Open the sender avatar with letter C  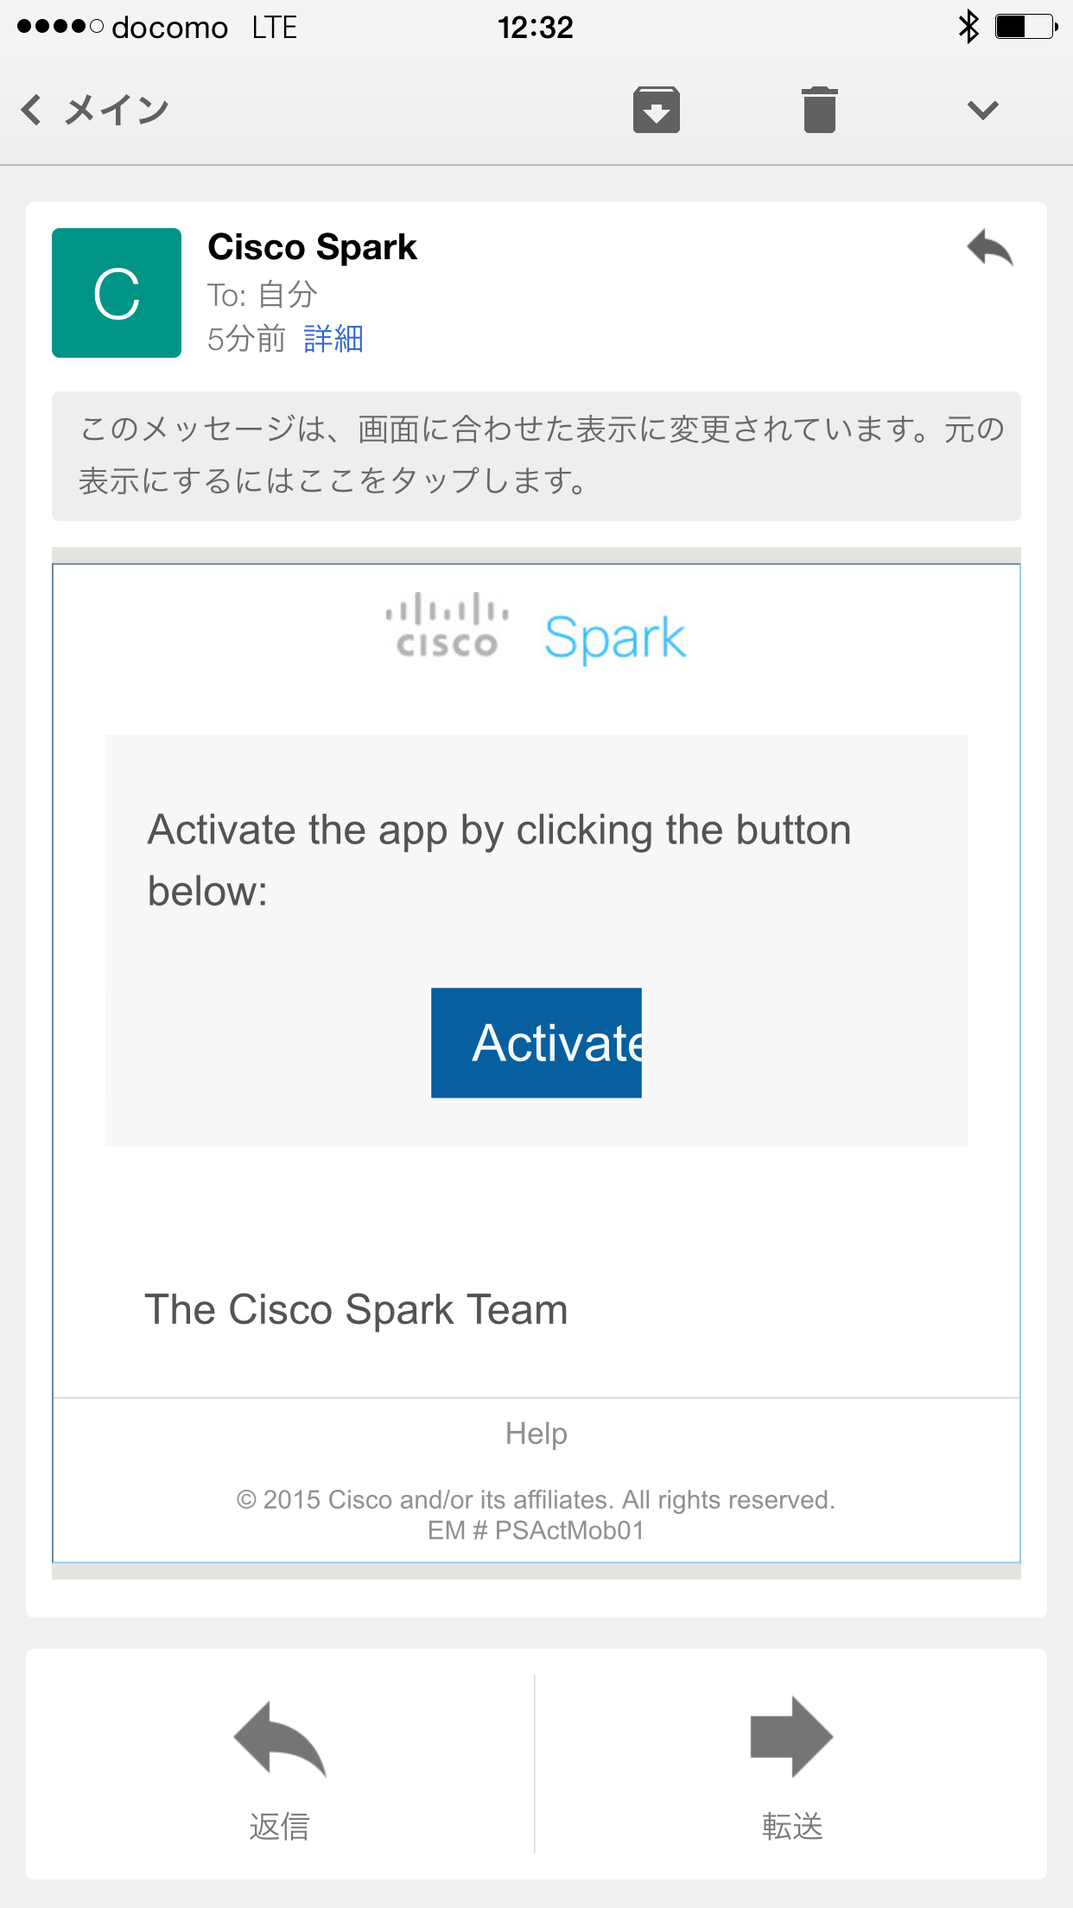pyautogui.click(x=117, y=293)
